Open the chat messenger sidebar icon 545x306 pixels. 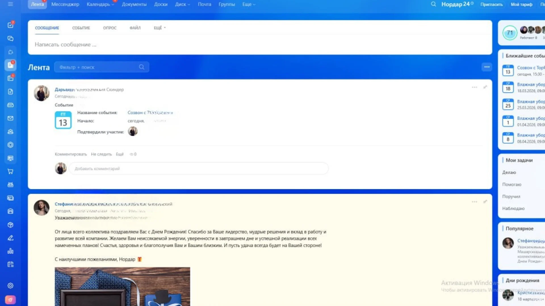pos(11,39)
